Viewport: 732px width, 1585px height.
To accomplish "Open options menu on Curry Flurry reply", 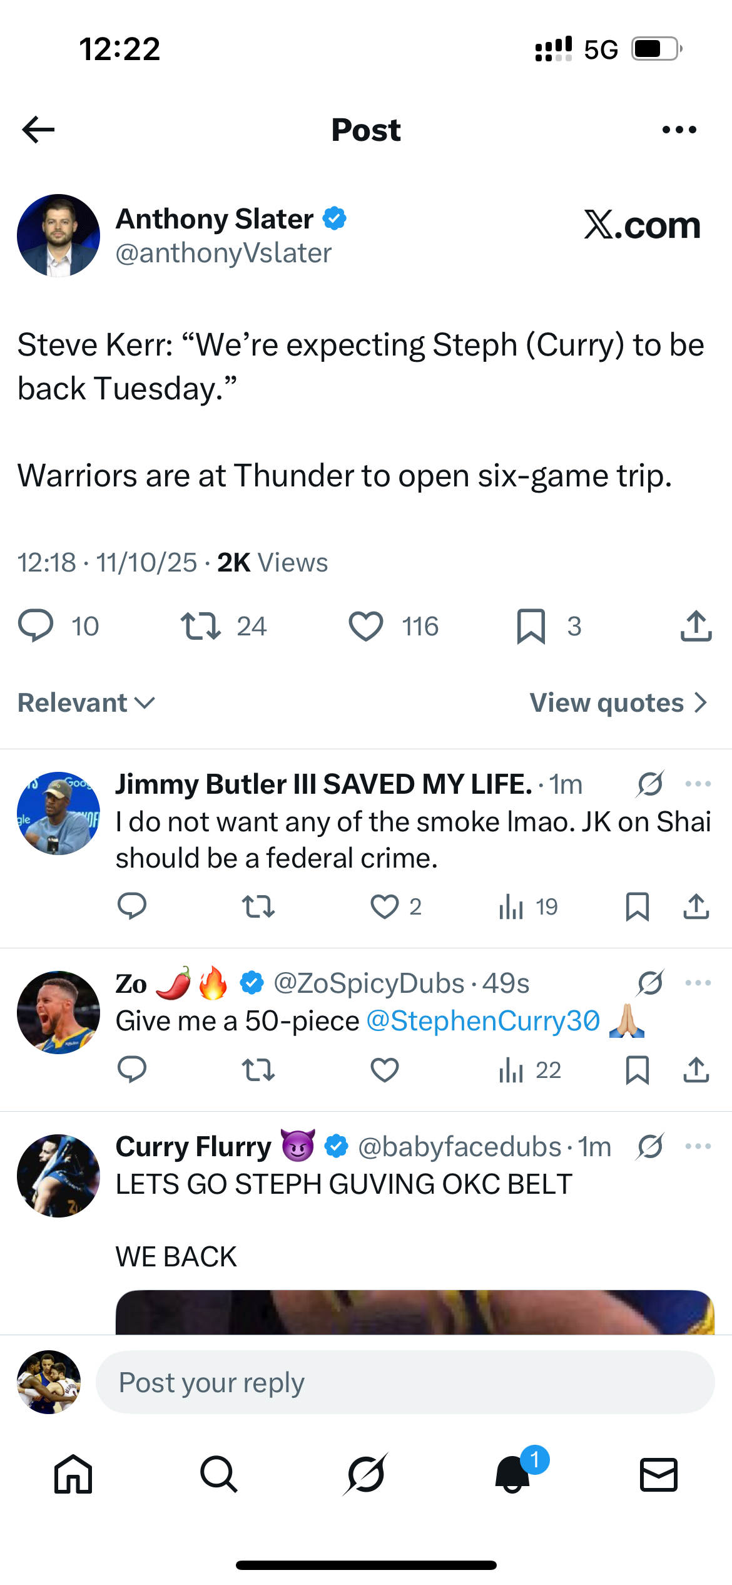I will (x=698, y=1147).
